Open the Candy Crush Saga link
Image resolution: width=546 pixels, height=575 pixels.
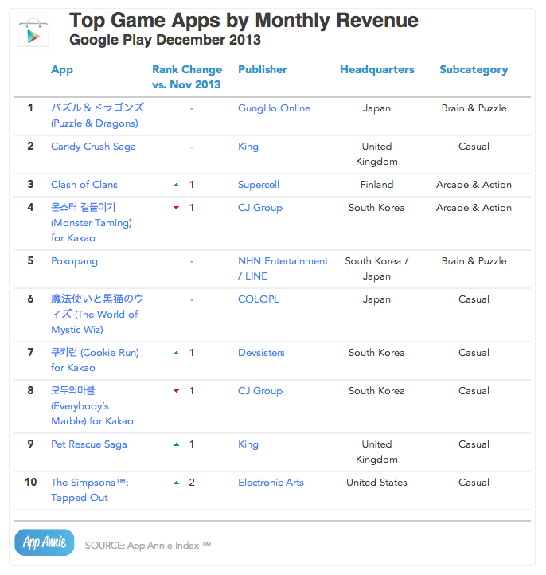point(93,147)
